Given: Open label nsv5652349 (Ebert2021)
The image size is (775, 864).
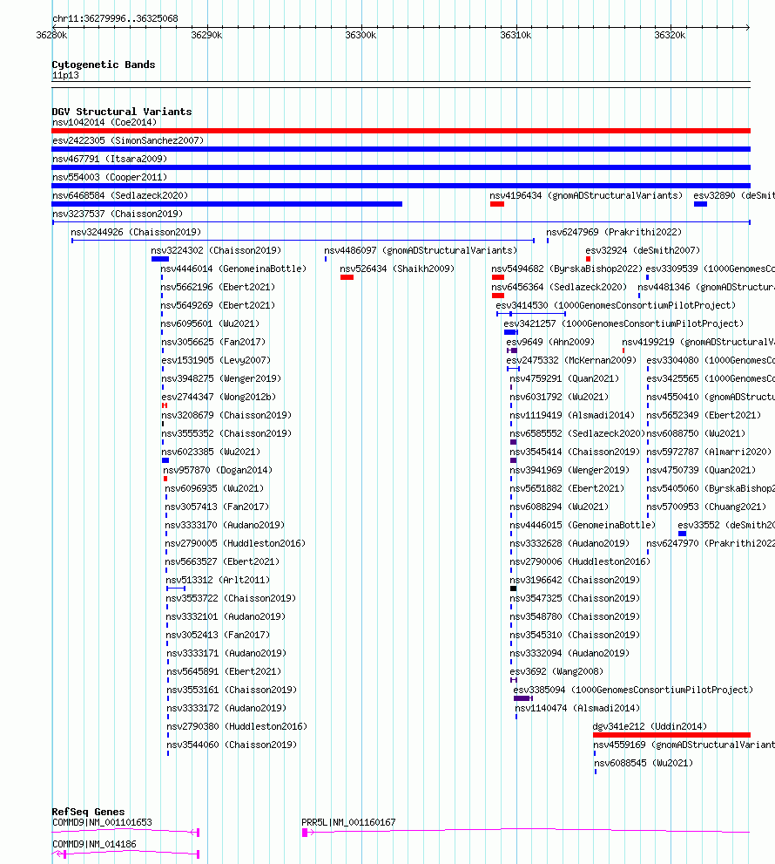Looking at the screenshot, I should [x=704, y=415].
